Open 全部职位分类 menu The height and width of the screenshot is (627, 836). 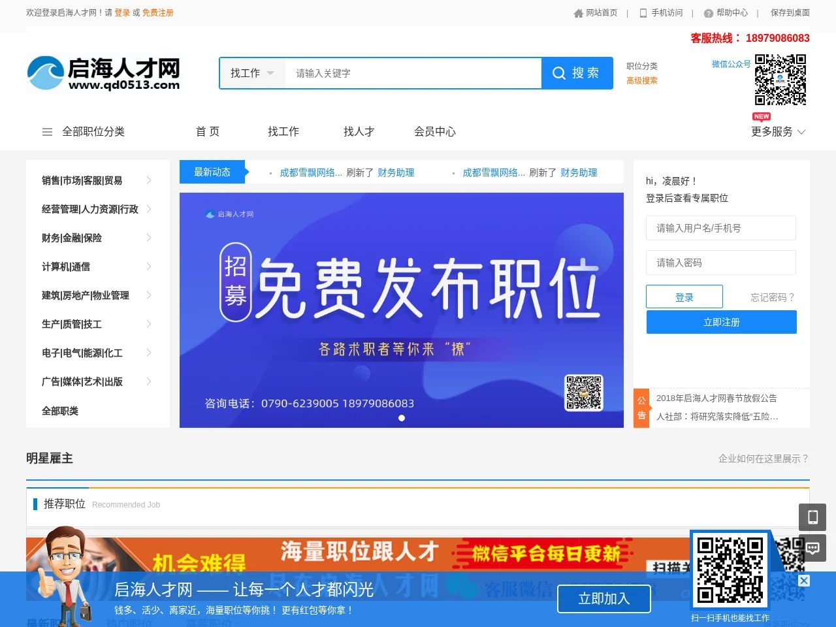(93, 132)
